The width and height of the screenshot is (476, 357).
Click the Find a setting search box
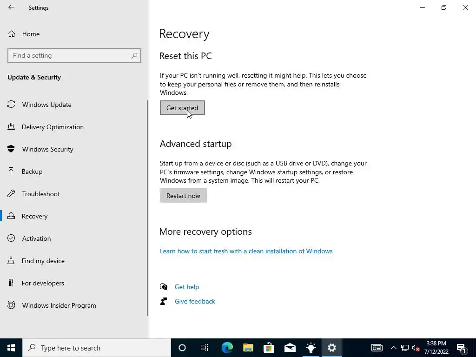[x=74, y=56]
